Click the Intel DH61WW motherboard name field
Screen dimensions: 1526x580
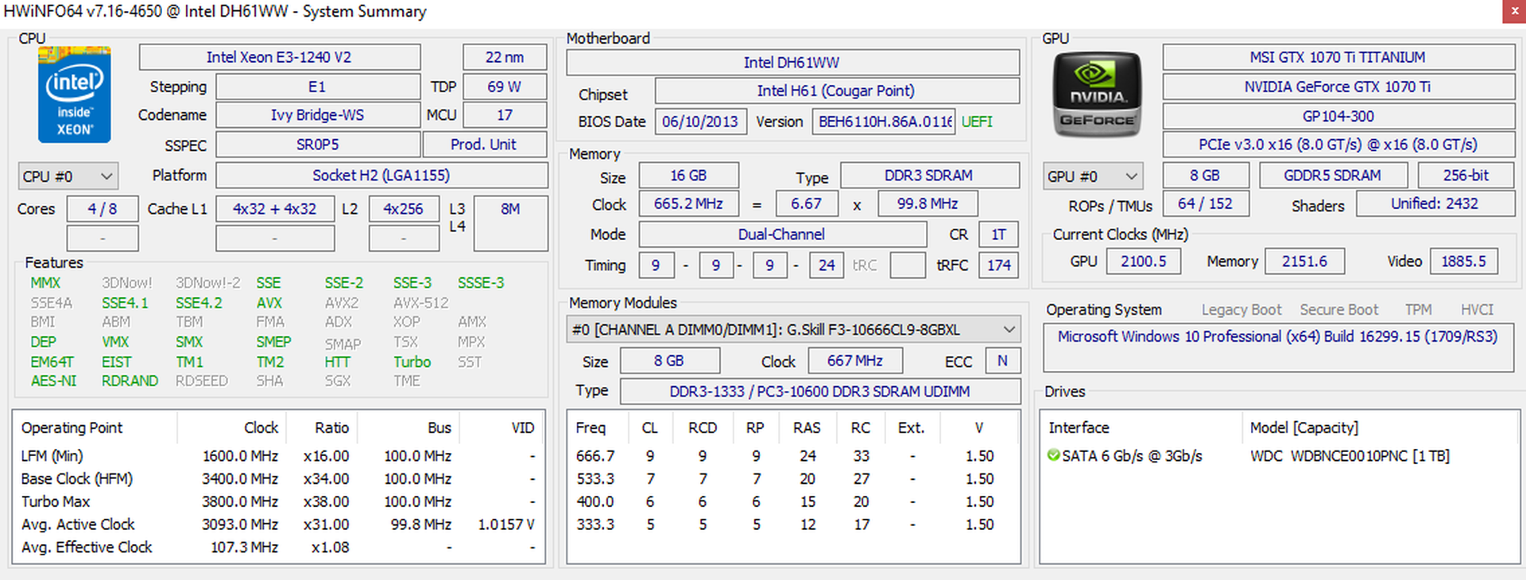click(792, 62)
